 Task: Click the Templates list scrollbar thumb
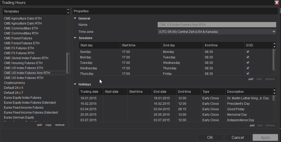coord(68,63)
